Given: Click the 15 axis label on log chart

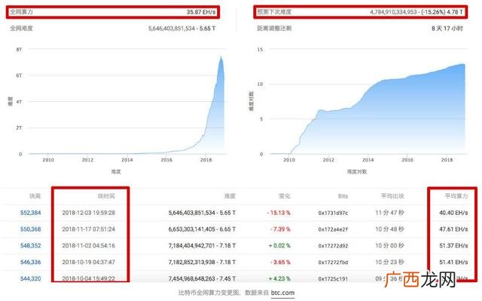Looking at the screenshot, I should point(260,49).
